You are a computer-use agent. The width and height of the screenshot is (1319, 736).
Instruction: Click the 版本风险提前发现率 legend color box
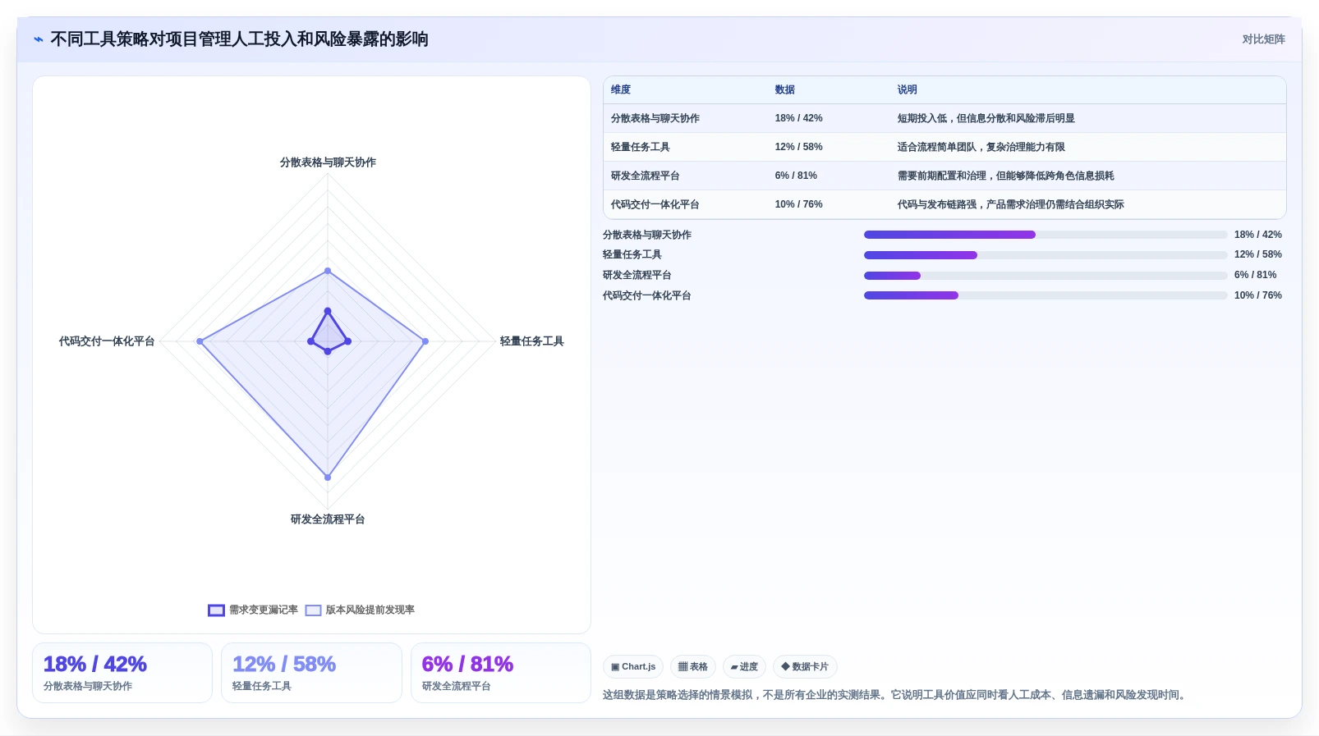click(313, 610)
